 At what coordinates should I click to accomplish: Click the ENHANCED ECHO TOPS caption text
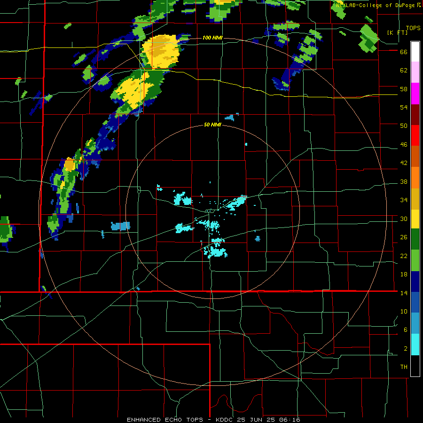(x=165, y=420)
